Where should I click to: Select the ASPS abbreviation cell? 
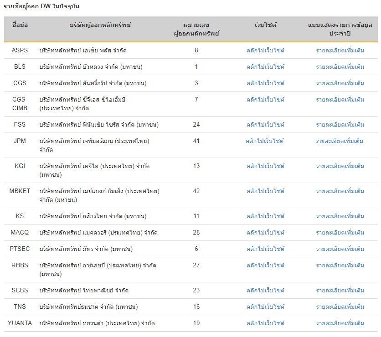click(x=20, y=50)
